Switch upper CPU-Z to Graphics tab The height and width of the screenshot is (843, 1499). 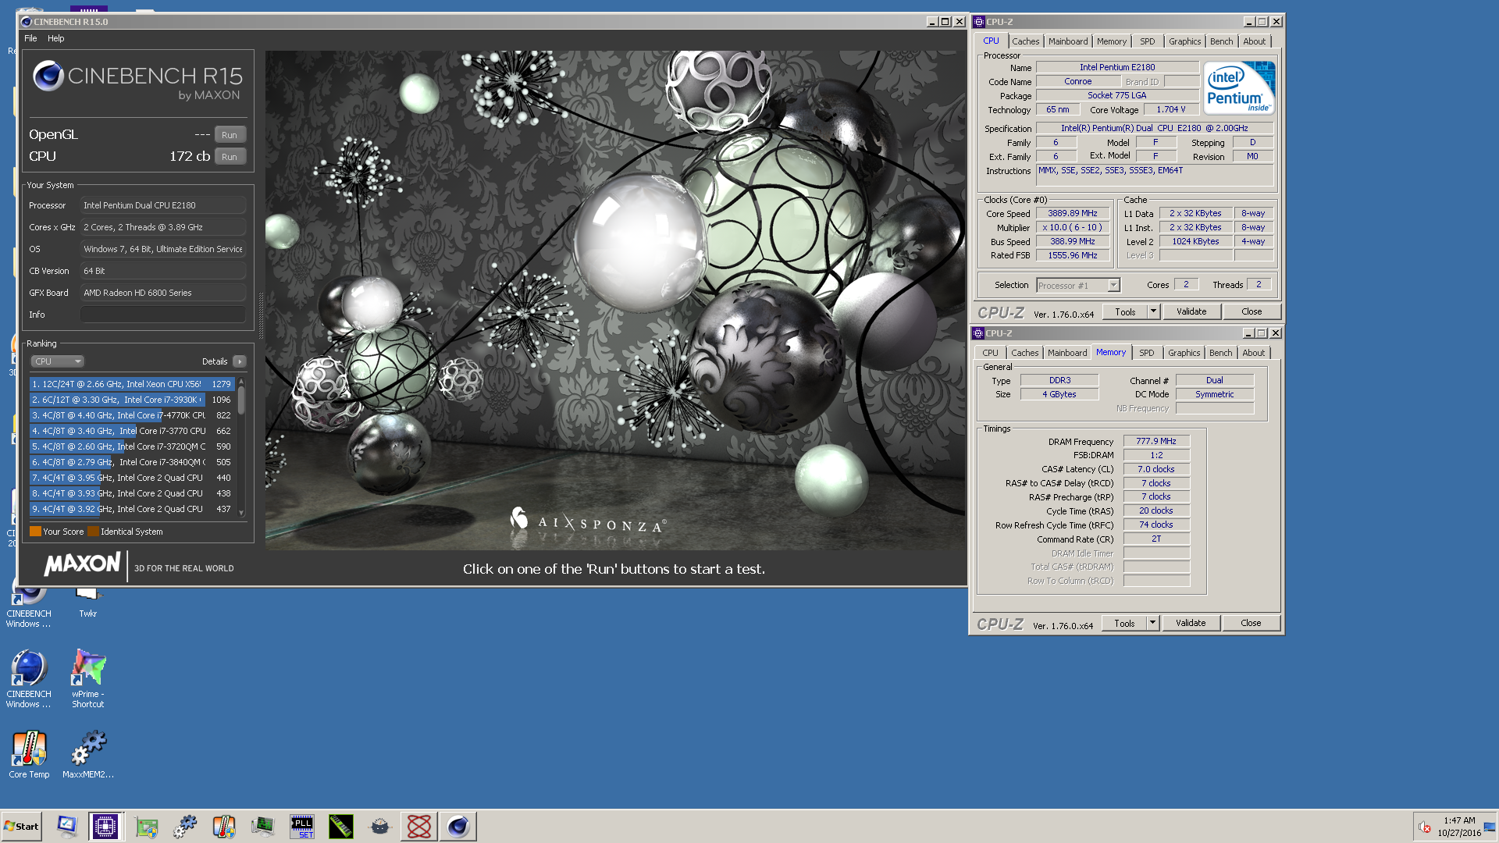(x=1184, y=41)
